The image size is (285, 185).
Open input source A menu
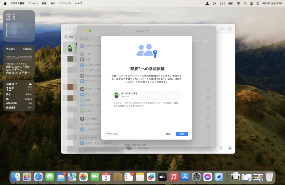(222, 3)
